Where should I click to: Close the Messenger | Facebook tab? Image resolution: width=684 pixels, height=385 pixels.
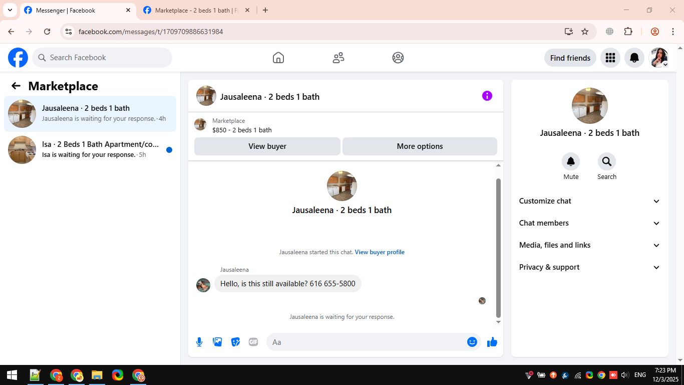(128, 10)
